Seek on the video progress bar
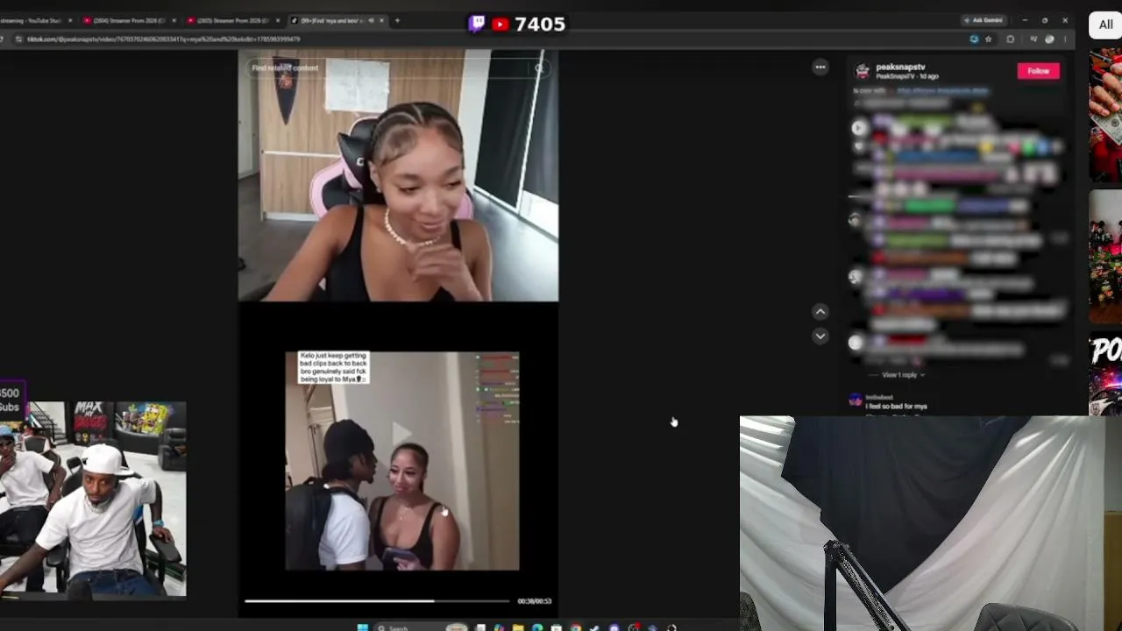The image size is (1122, 631). click(x=377, y=601)
